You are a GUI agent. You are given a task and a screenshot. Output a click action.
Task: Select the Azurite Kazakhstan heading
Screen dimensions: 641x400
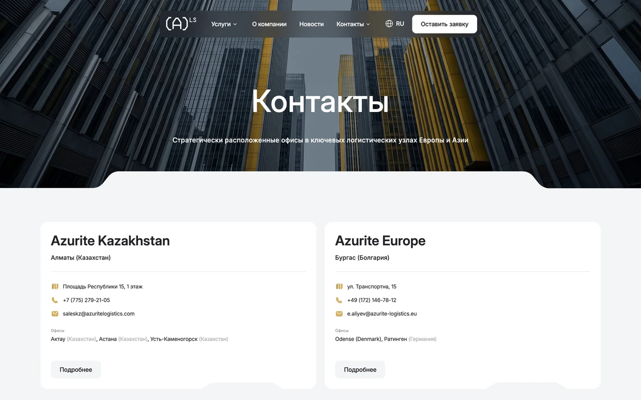[110, 241]
